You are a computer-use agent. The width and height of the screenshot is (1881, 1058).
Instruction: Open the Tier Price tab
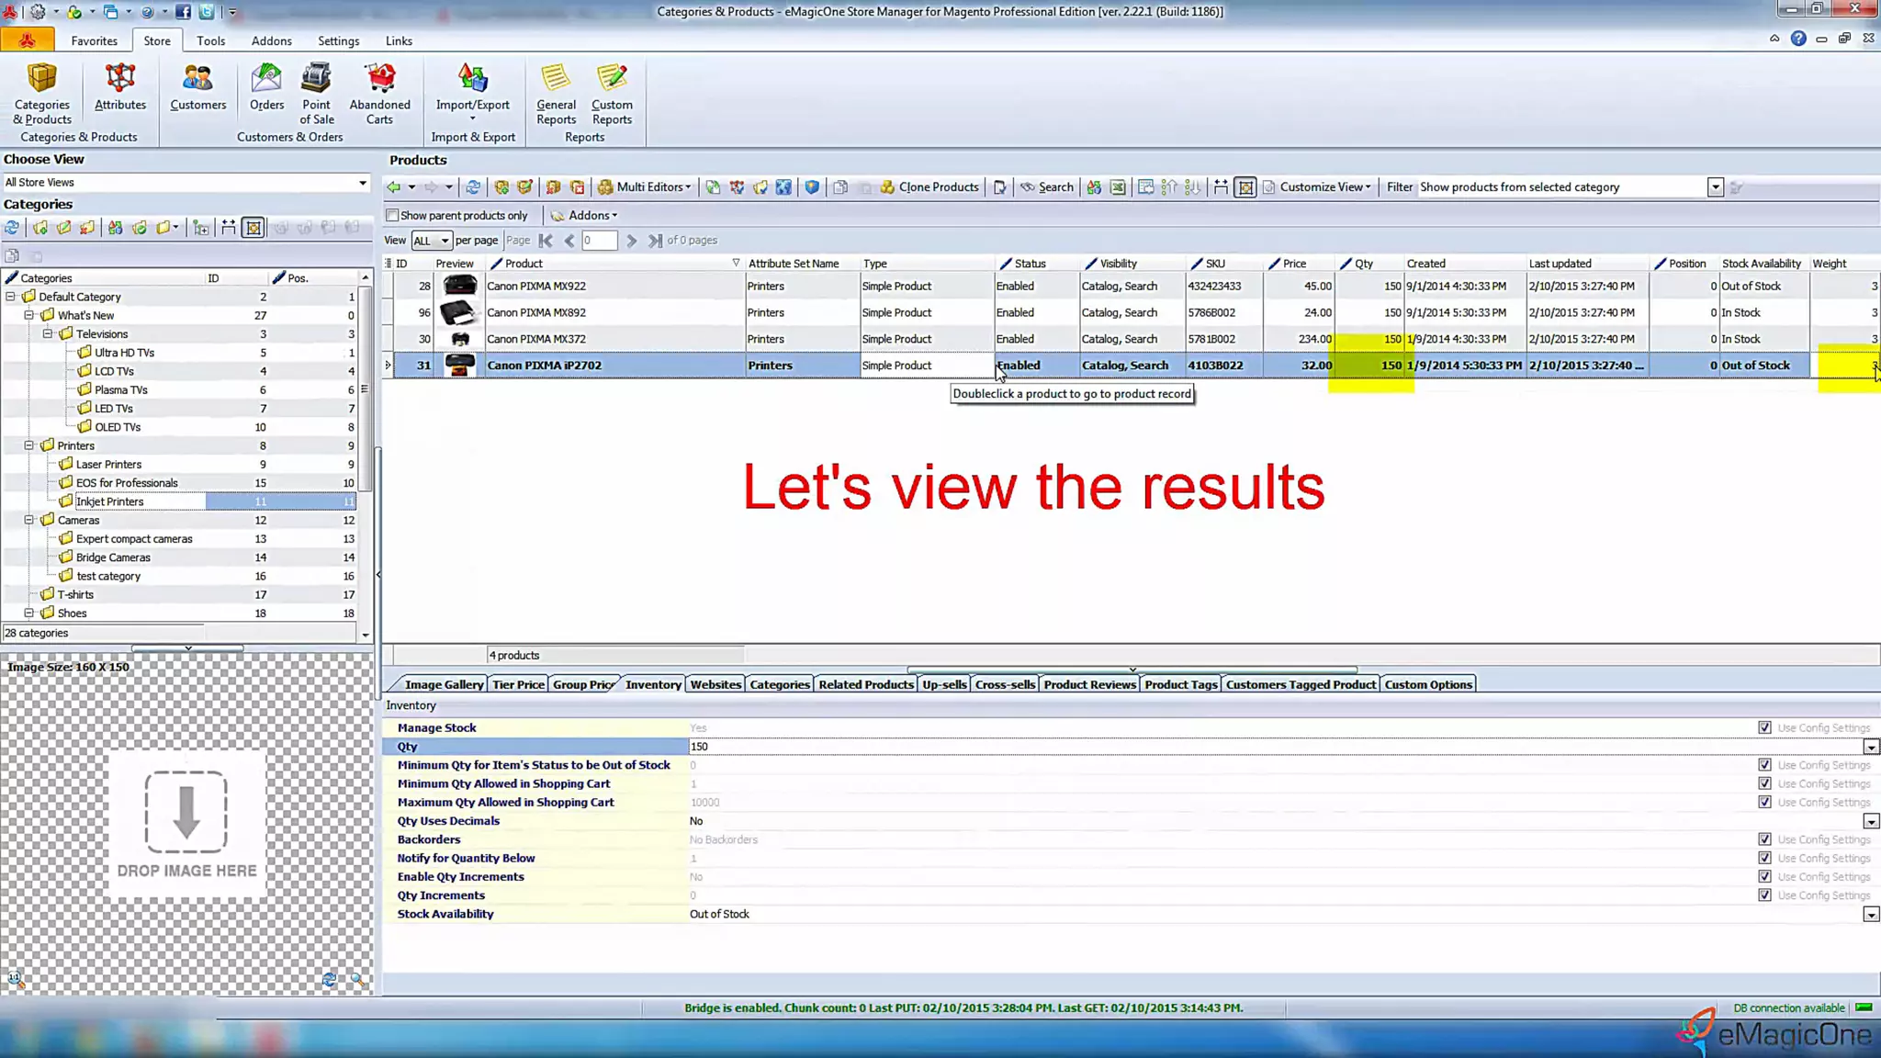(x=518, y=684)
